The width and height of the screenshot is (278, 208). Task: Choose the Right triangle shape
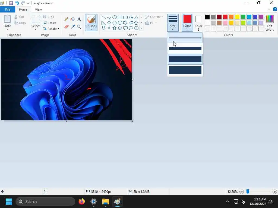[x=103, y=23]
